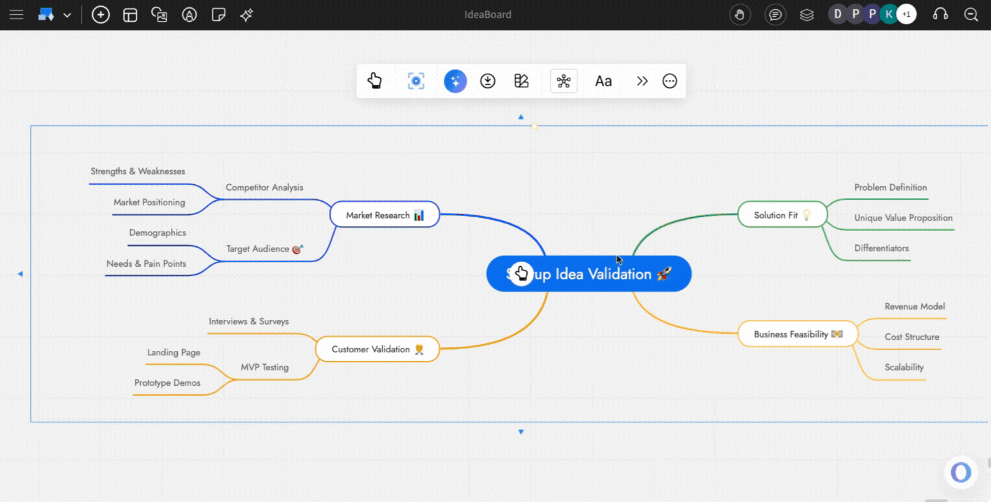
Task: Click the focus frame icon in floating toolbar
Action: coord(416,81)
